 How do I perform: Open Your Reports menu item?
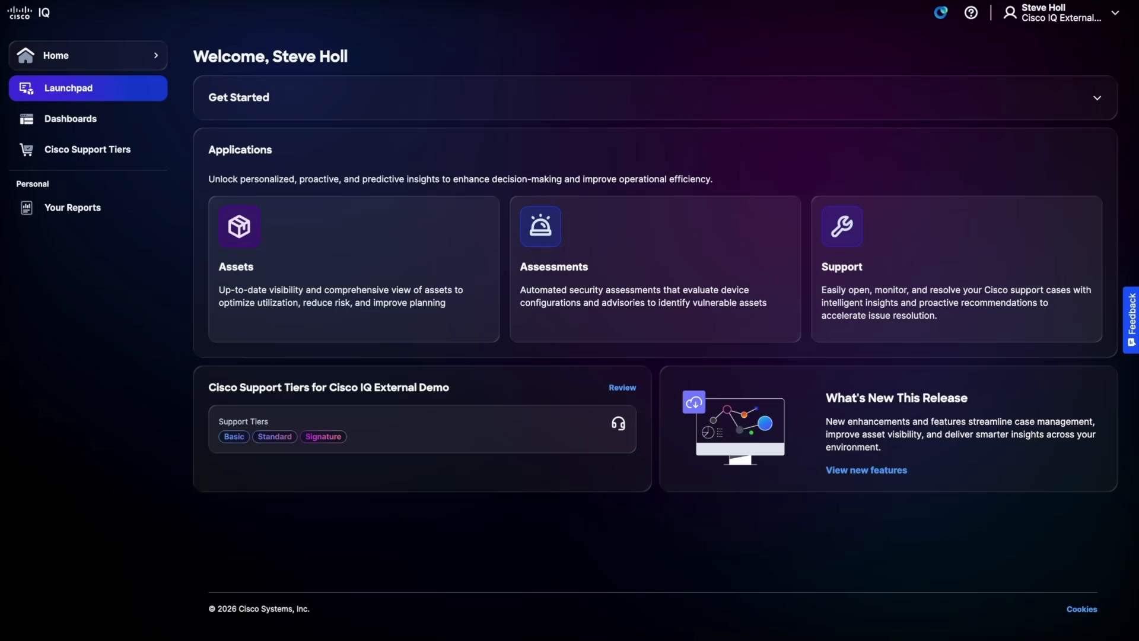point(88,208)
